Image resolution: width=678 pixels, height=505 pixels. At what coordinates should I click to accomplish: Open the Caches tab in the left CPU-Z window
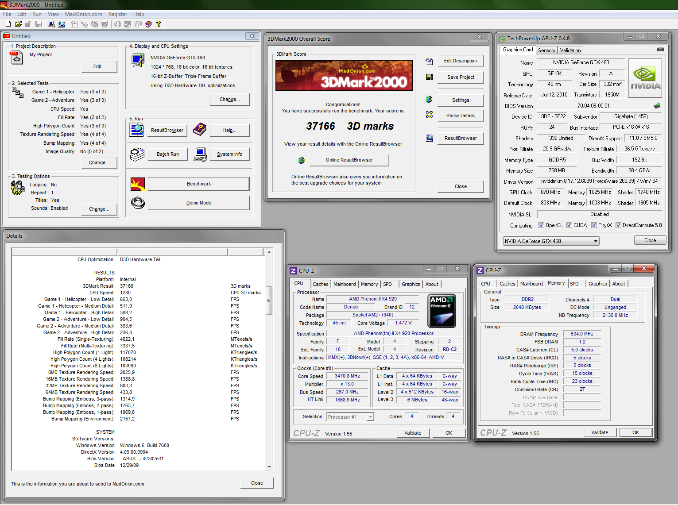[321, 284]
